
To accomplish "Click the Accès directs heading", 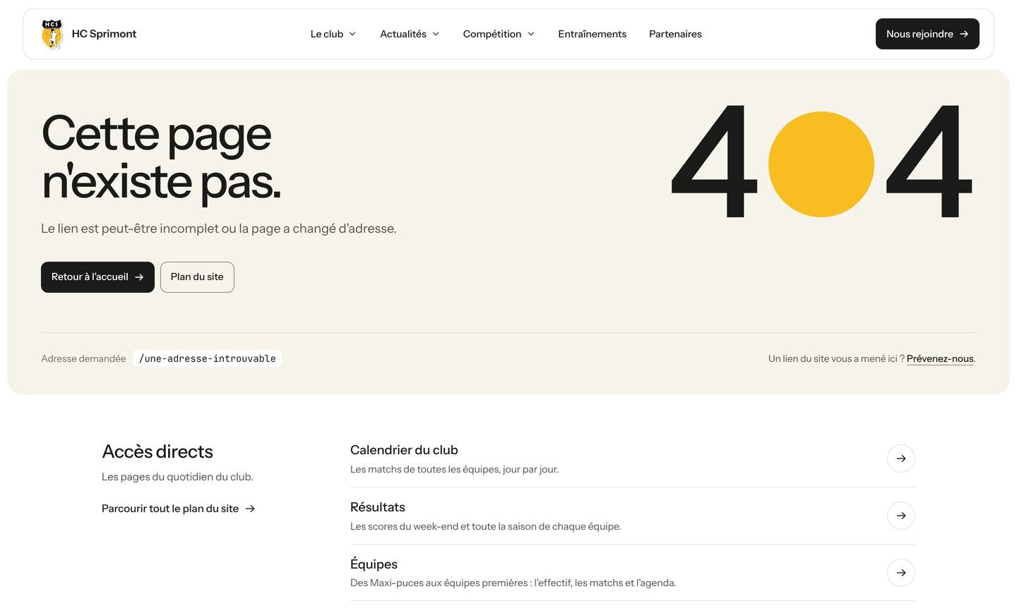I will [157, 451].
